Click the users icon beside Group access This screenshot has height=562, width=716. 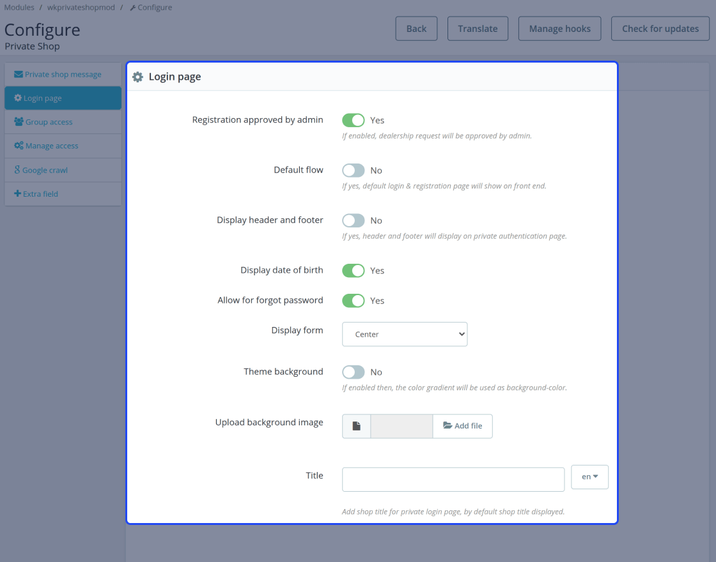point(19,122)
